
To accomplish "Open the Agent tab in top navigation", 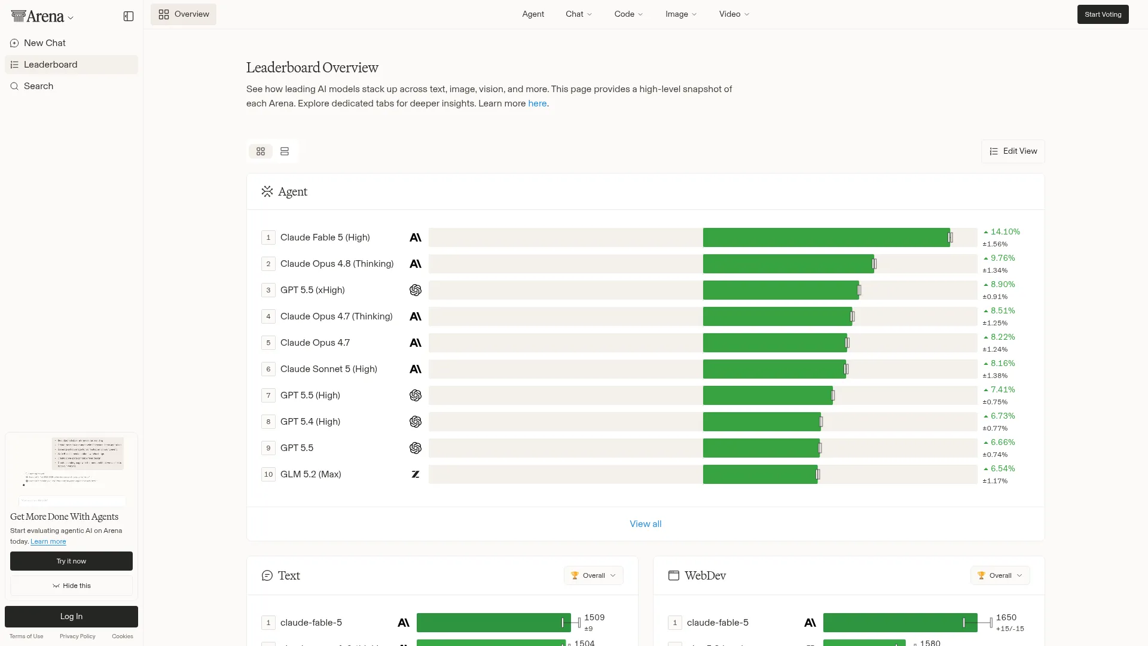I will (533, 14).
